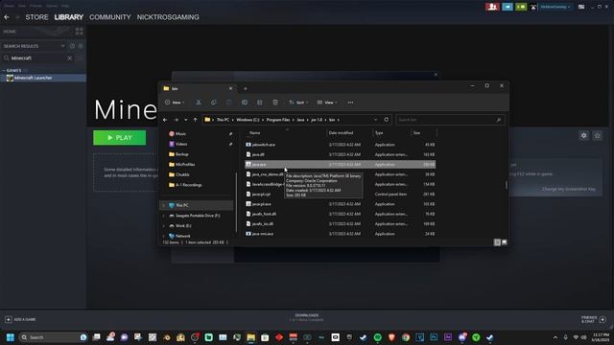Expand address bar history dropdown
Screen dimensions: 614x345
(375, 120)
